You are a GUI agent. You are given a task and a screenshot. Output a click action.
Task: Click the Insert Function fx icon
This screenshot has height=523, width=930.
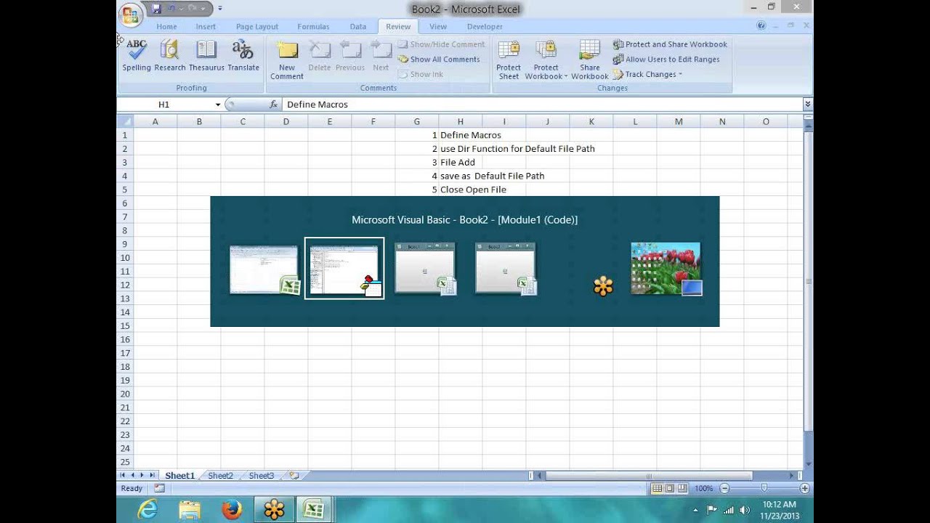273,105
